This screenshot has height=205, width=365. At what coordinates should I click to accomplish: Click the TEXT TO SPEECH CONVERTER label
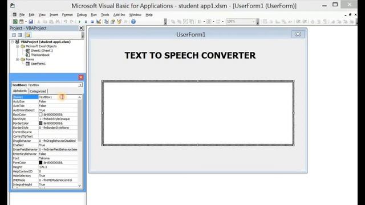(190, 56)
